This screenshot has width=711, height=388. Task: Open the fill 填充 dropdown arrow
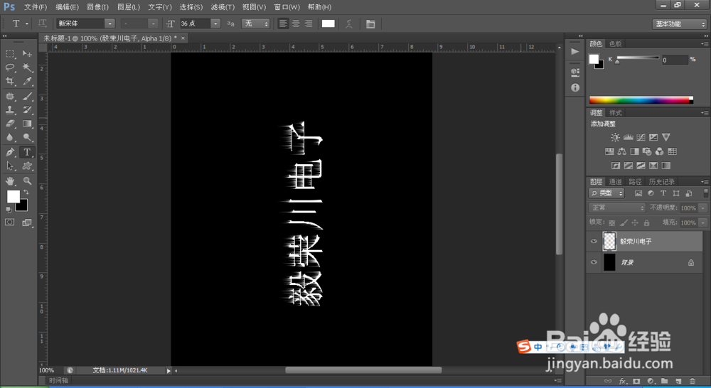pos(703,222)
